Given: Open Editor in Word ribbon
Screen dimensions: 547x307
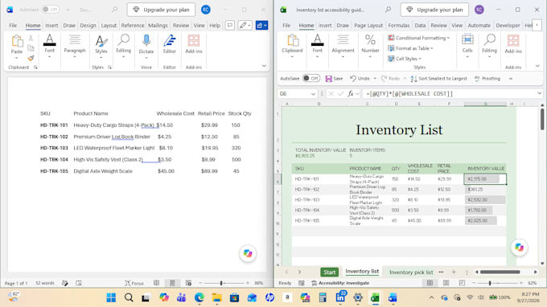Looking at the screenshot, I should [170, 44].
